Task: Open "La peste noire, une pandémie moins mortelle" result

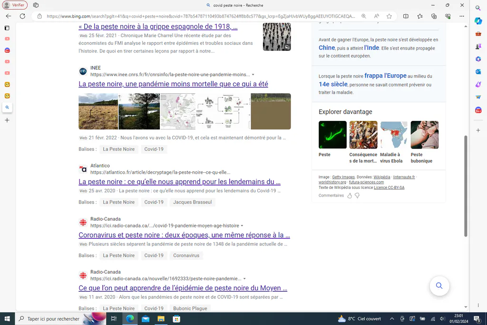Action: click(173, 84)
